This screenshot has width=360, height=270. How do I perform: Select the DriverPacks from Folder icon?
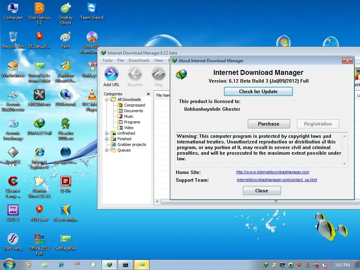click(39, 71)
